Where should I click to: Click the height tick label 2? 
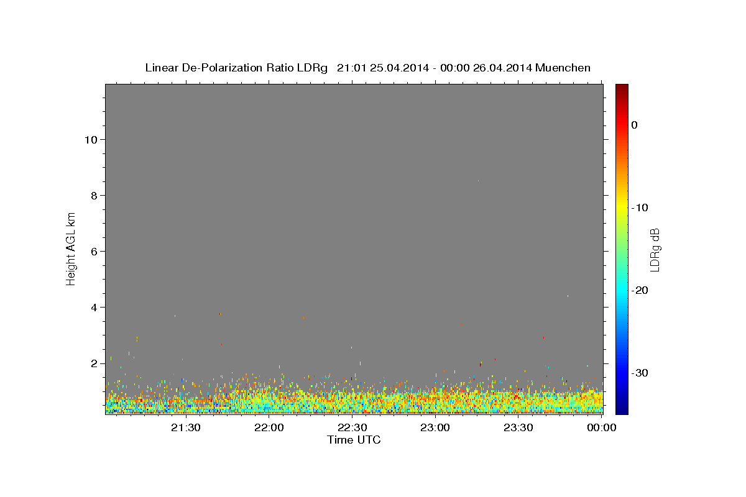tap(94, 363)
